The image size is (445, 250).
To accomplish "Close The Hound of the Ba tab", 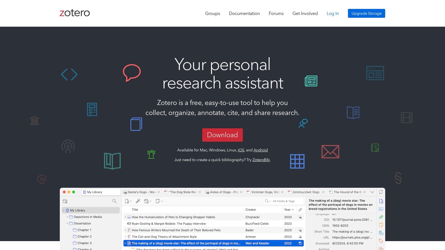I will tap(365, 192).
